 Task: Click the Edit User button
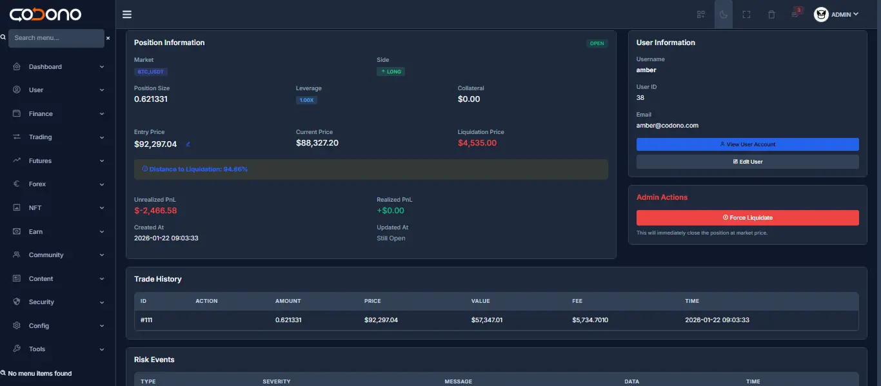[747, 161]
